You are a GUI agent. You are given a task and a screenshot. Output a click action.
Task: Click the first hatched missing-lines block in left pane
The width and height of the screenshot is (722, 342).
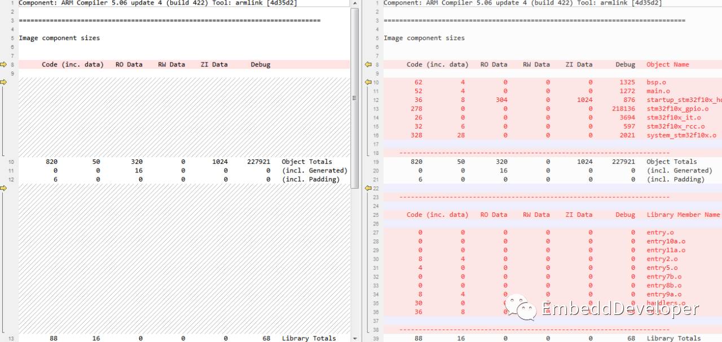click(184, 117)
